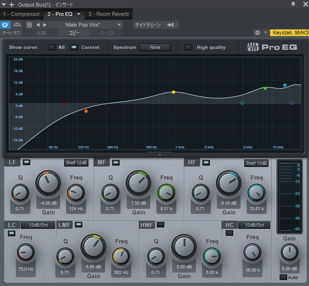Click the MF frequency value 8.57 k
The height and width of the screenshot is (286, 309).
tap(166, 209)
